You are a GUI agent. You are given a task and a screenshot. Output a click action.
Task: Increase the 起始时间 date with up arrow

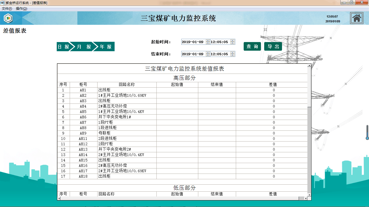[208, 41]
